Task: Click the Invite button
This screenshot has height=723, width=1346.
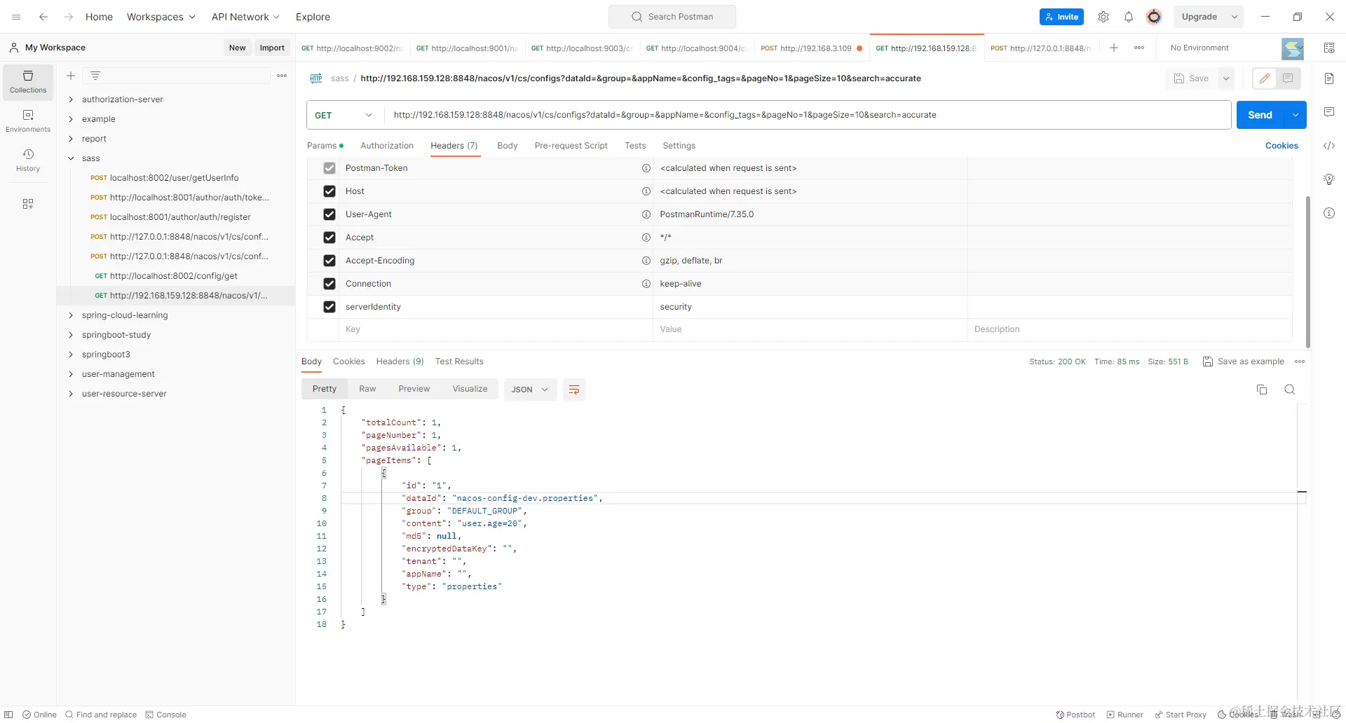Action: pos(1061,17)
